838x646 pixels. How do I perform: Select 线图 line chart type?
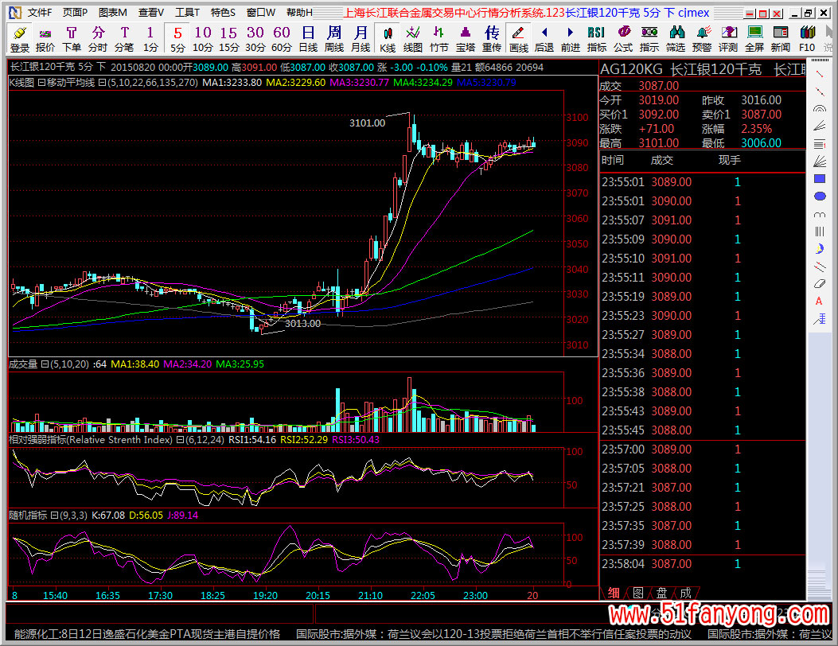click(412, 39)
